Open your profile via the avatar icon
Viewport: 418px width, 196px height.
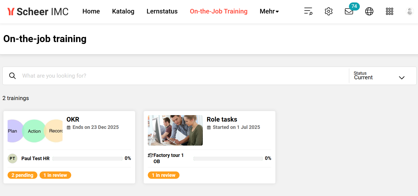point(410,11)
